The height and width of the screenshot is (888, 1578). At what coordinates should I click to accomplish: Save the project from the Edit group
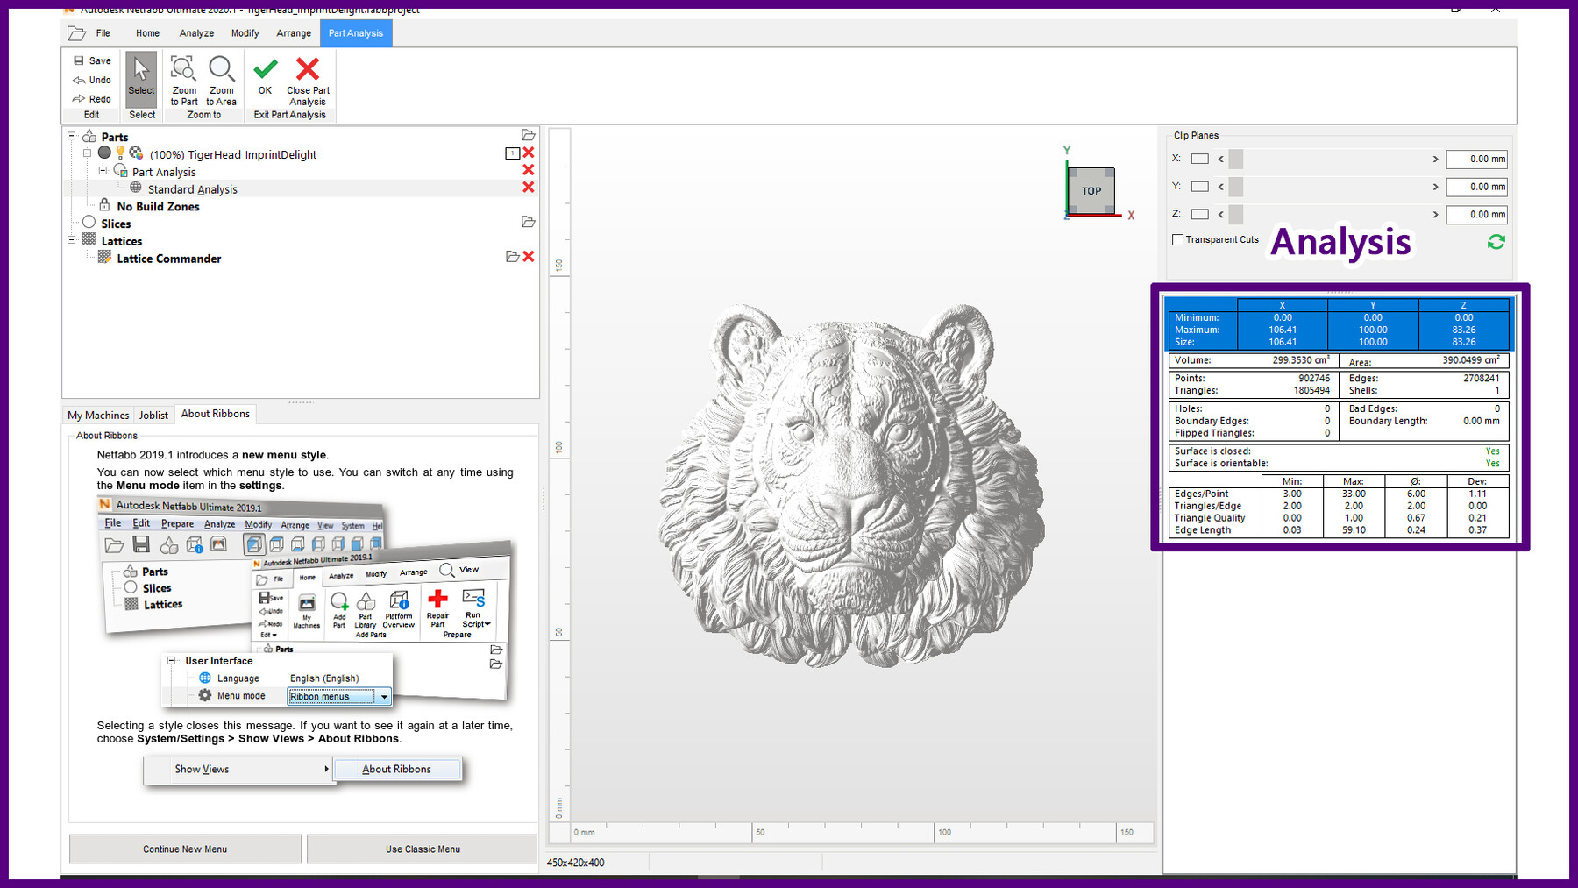coord(92,60)
